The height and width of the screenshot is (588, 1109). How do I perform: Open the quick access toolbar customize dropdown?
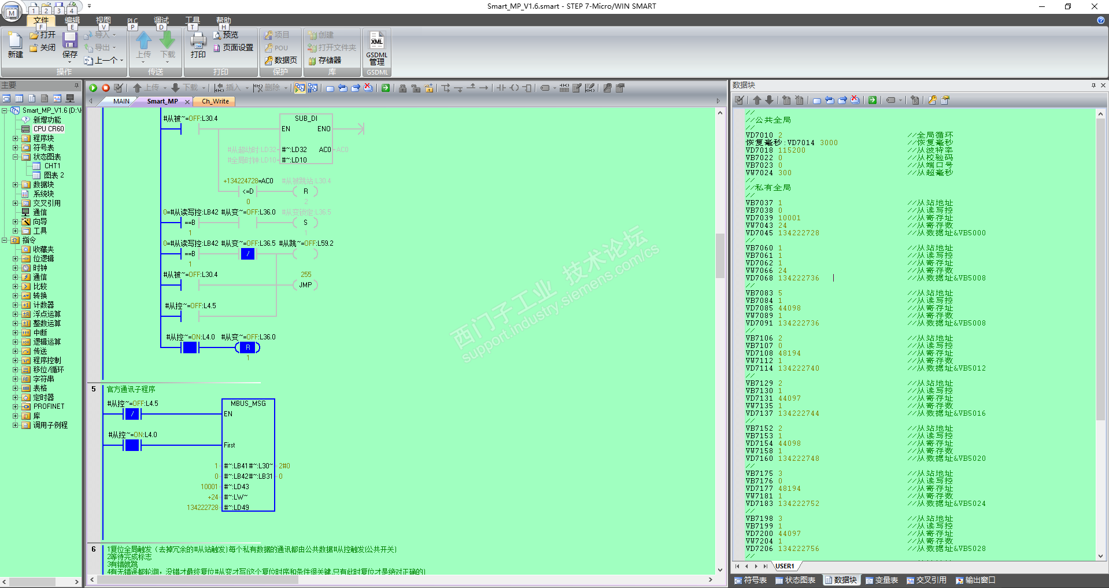point(89,6)
